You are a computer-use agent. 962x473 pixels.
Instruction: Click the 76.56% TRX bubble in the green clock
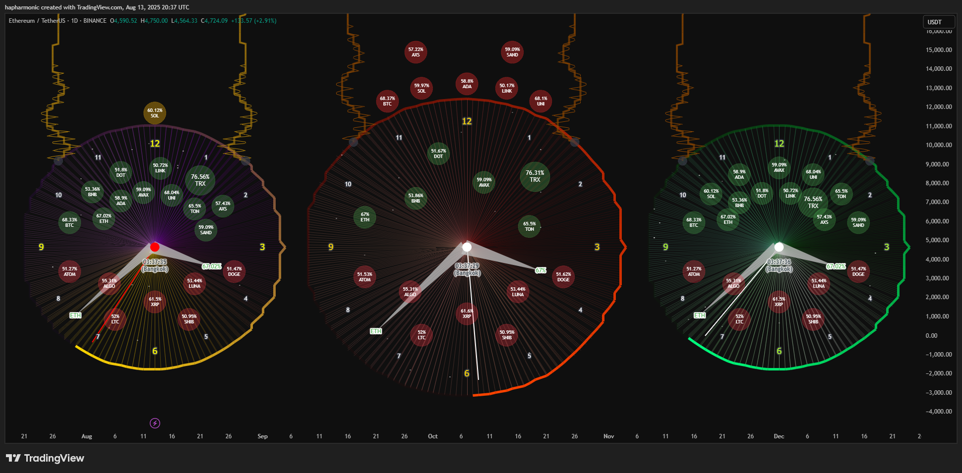click(813, 203)
